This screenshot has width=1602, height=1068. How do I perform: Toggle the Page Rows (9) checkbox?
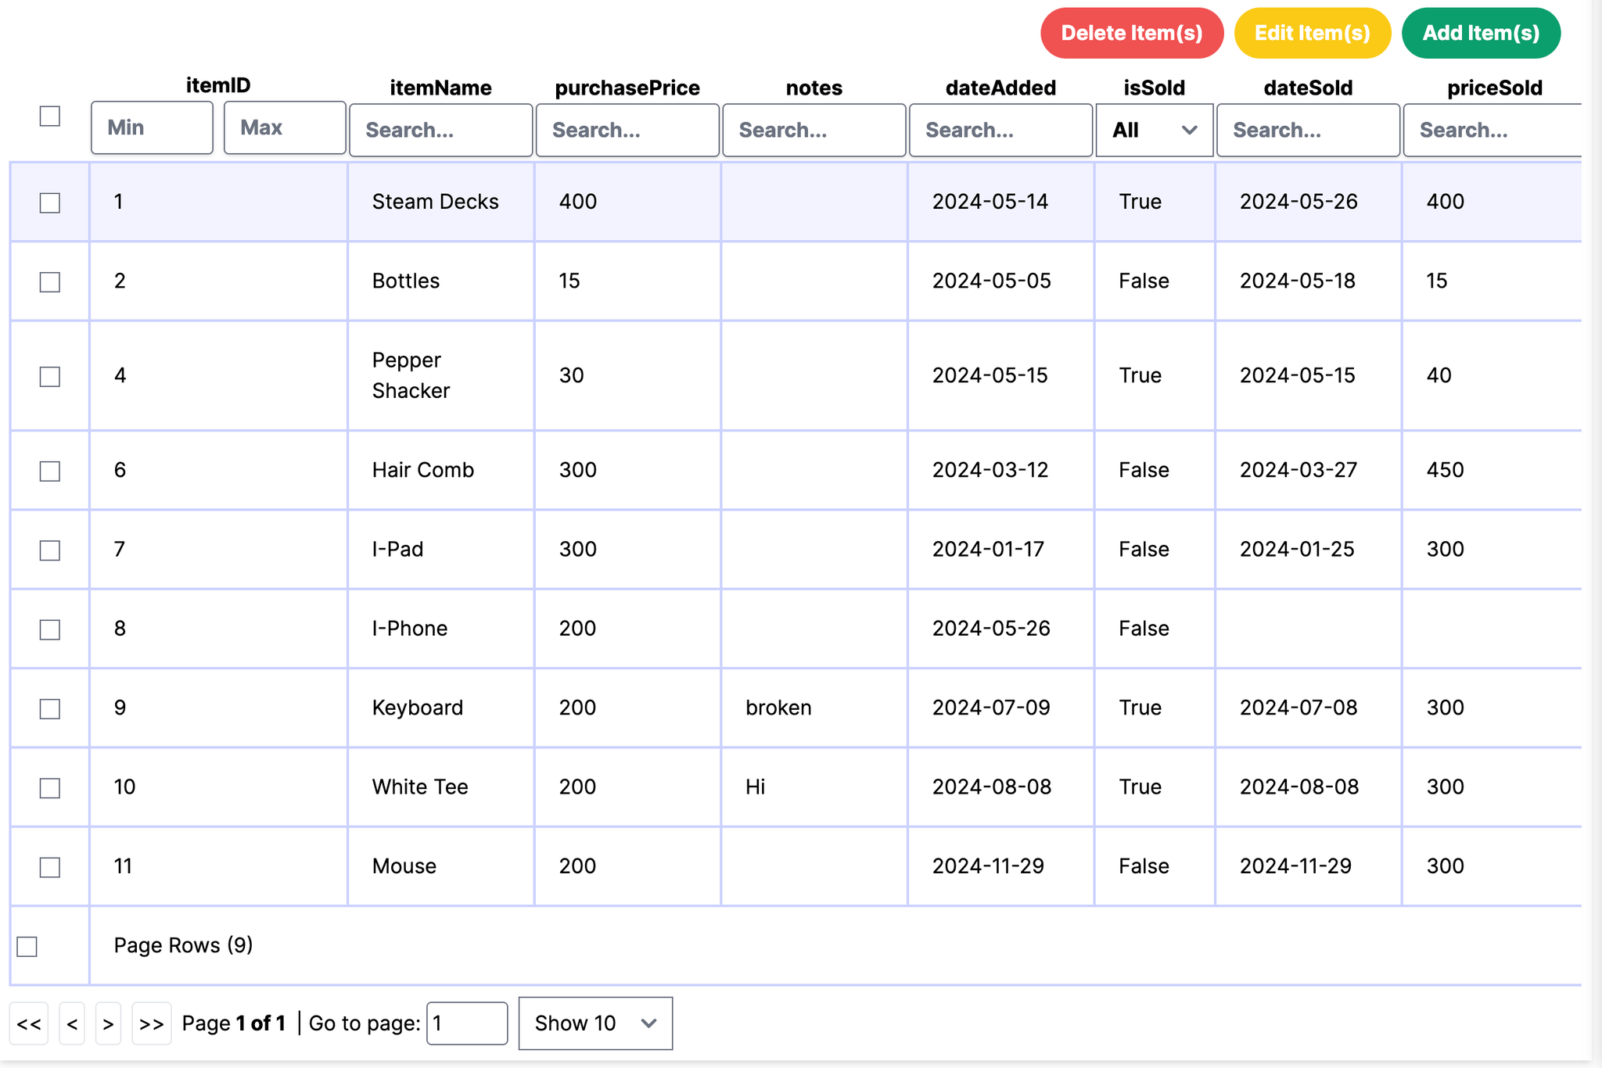click(x=27, y=946)
